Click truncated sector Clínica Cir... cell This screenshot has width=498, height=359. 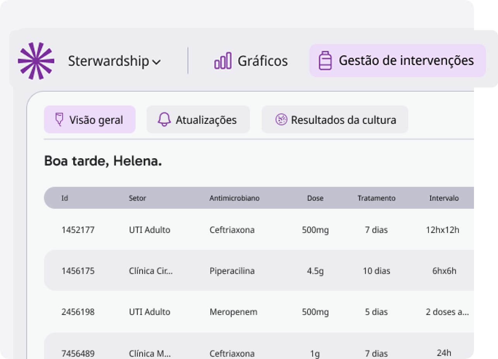pyautogui.click(x=151, y=271)
